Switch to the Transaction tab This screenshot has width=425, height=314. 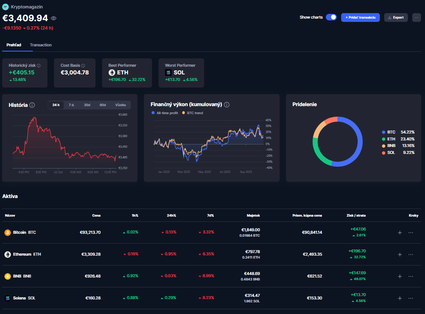pos(41,45)
